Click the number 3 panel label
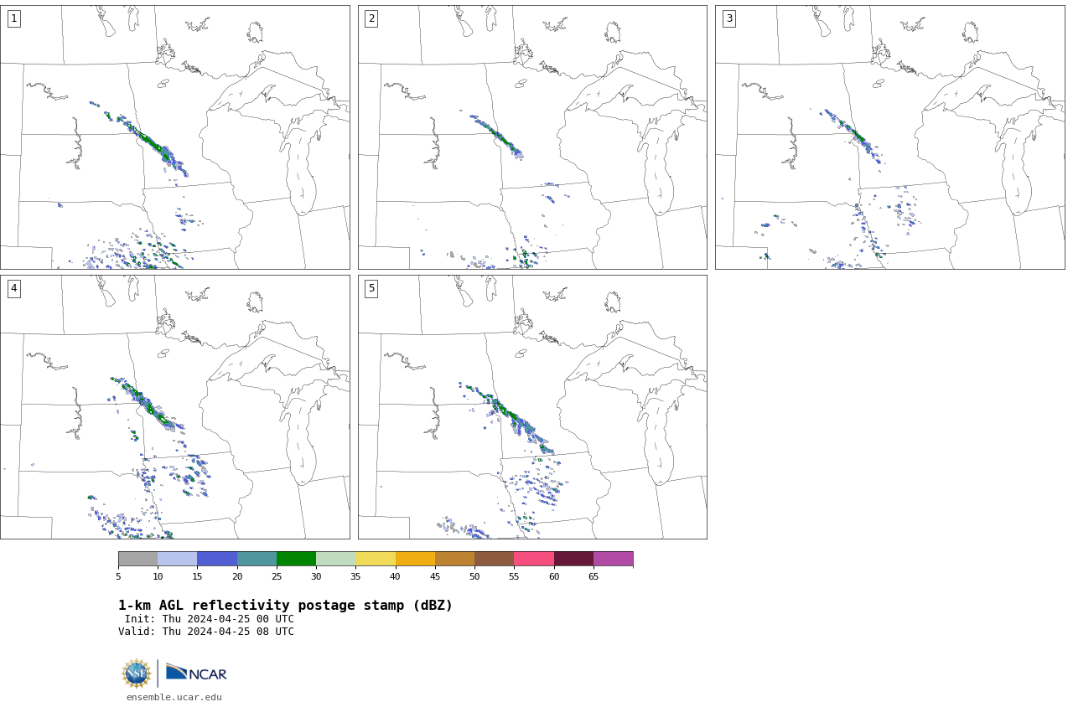The height and width of the screenshot is (707, 1073). point(728,18)
